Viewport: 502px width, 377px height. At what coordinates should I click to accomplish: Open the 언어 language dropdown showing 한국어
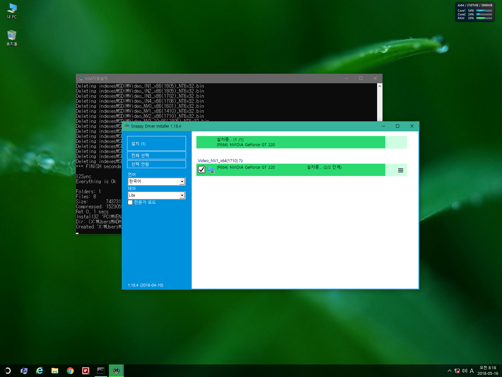(x=157, y=181)
